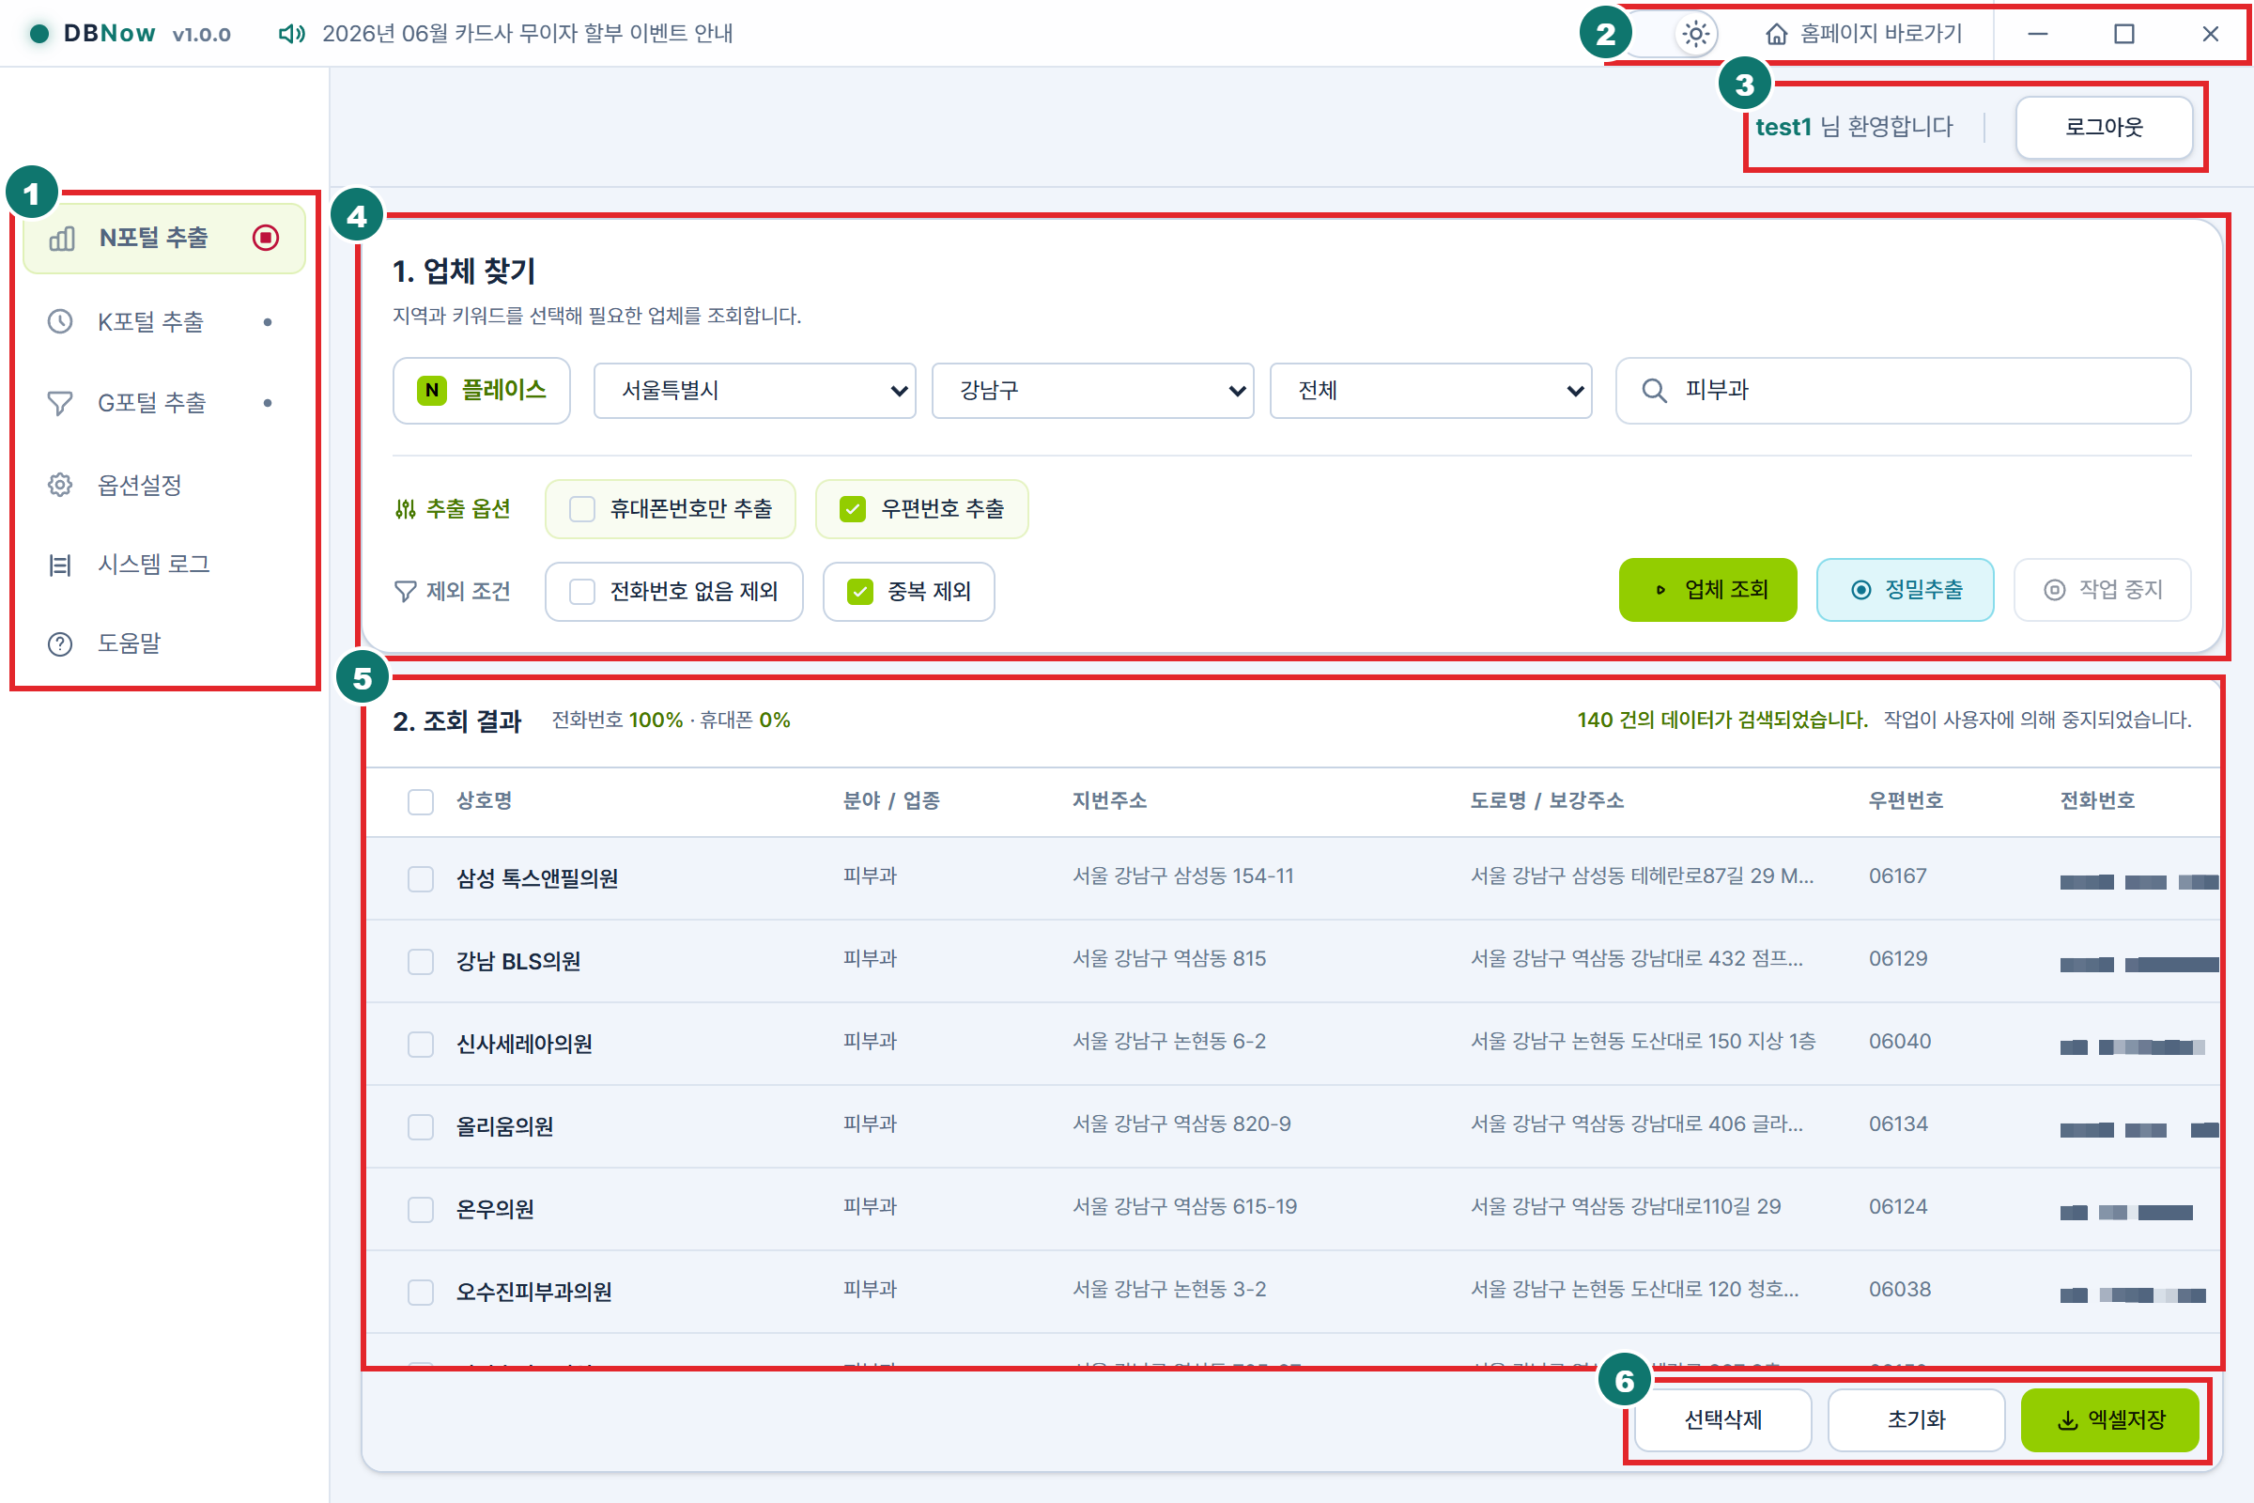Uncheck 우편번호 추출 option
Viewport: 2254px width, 1503px height.
[852, 509]
